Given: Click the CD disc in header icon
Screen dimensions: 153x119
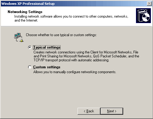Looking at the screenshot, I should pyautogui.click(x=146, y=17).
